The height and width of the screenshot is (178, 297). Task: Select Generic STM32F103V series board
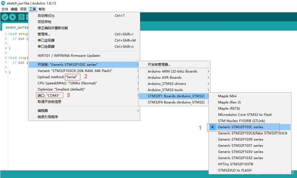click(x=250, y=152)
